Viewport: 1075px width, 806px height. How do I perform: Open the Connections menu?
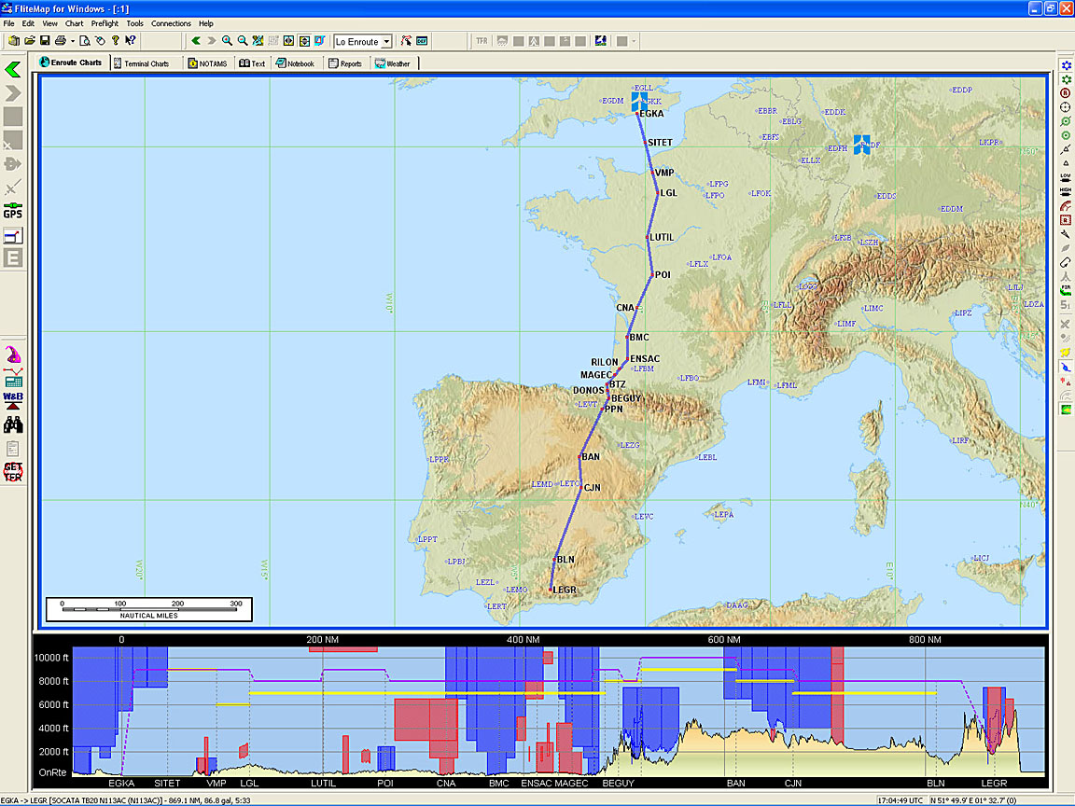(x=172, y=23)
